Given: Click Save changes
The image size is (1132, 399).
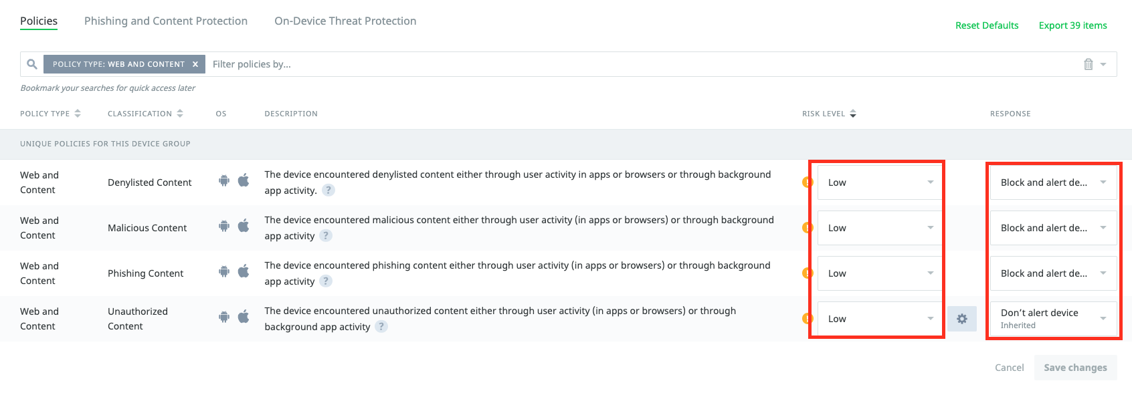Looking at the screenshot, I should point(1075,367).
